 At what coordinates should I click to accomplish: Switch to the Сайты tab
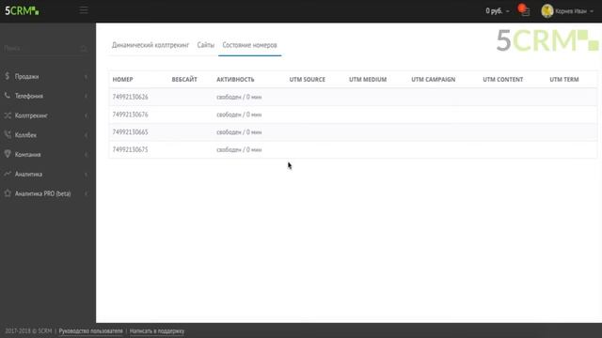[x=206, y=45]
